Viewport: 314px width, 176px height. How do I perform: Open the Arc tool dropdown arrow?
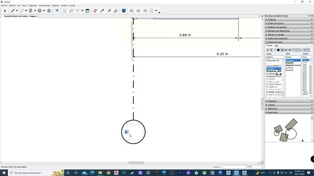[26, 11]
